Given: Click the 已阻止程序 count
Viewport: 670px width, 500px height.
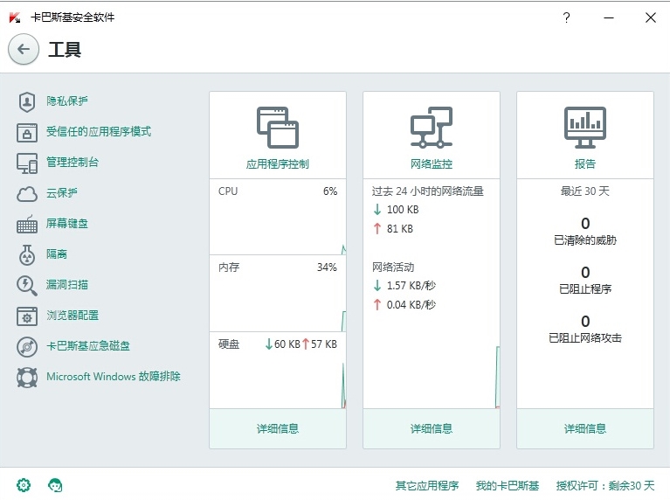Looking at the screenshot, I should pyautogui.click(x=585, y=273).
